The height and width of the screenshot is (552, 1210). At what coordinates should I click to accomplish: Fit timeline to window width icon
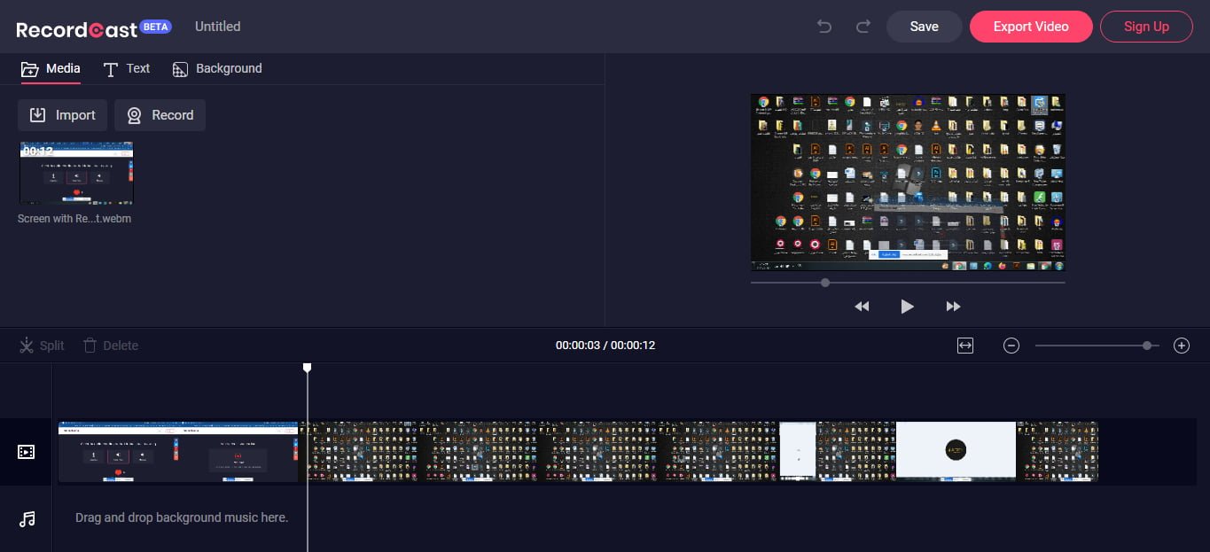click(965, 346)
